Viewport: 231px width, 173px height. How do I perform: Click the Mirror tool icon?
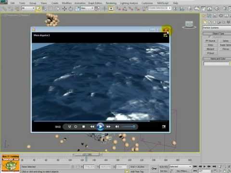[176, 9]
